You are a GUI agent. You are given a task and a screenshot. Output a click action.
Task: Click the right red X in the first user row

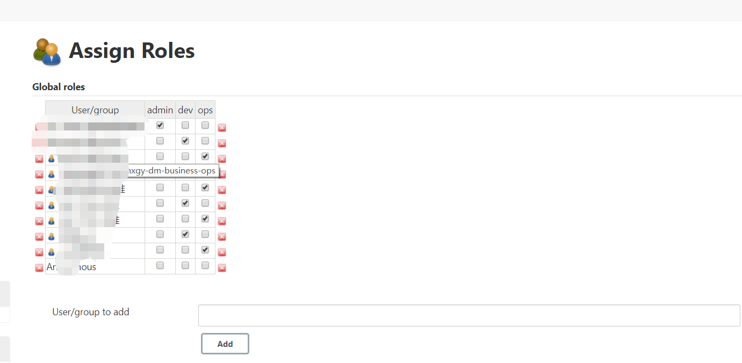pyautogui.click(x=222, y=128)
